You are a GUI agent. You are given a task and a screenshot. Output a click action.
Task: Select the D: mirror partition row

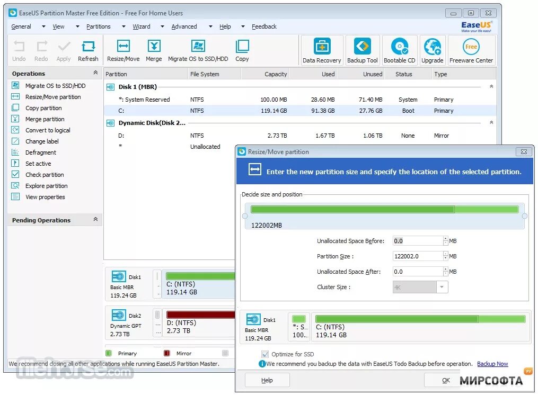coord(300,136)
